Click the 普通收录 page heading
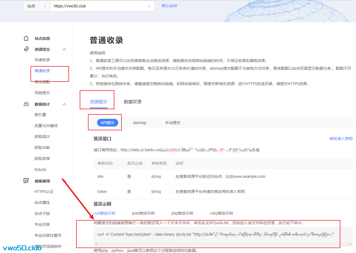The width and height of the screenshot is (356, 253). point(106,40)
